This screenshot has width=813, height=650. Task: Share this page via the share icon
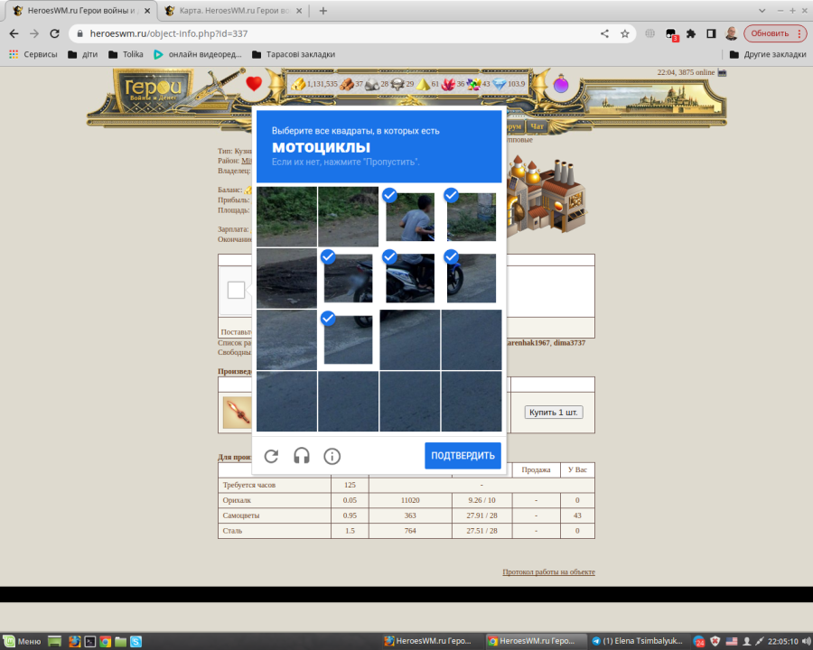pyautogui.click(x=604, y=33)
